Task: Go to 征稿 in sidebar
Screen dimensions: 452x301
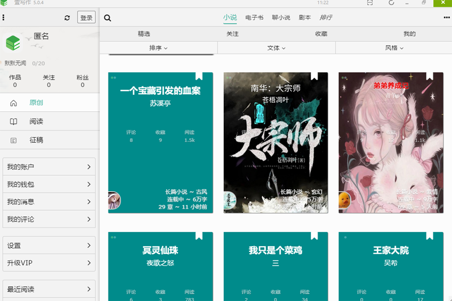Action: [x=50, y=140]
